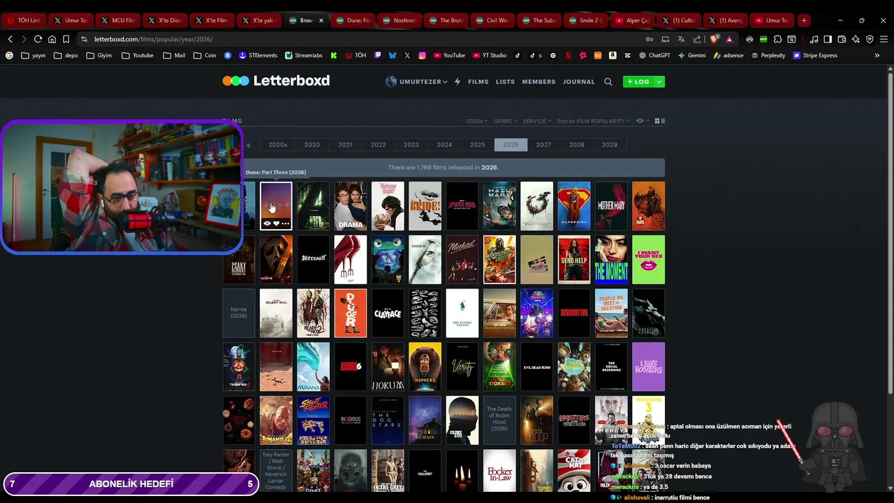894x503 pixels.
Task: Open the Street Fighter film poster
Action: 313,421
